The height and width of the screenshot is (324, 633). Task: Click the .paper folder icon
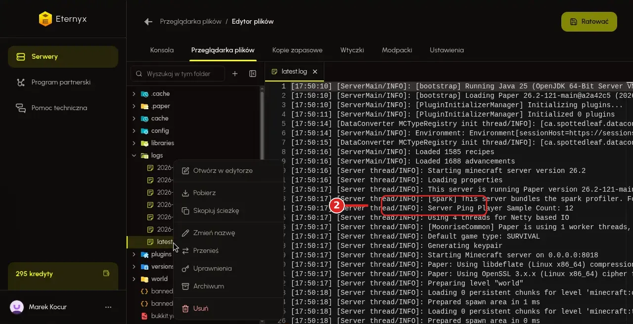coord(144,106)
